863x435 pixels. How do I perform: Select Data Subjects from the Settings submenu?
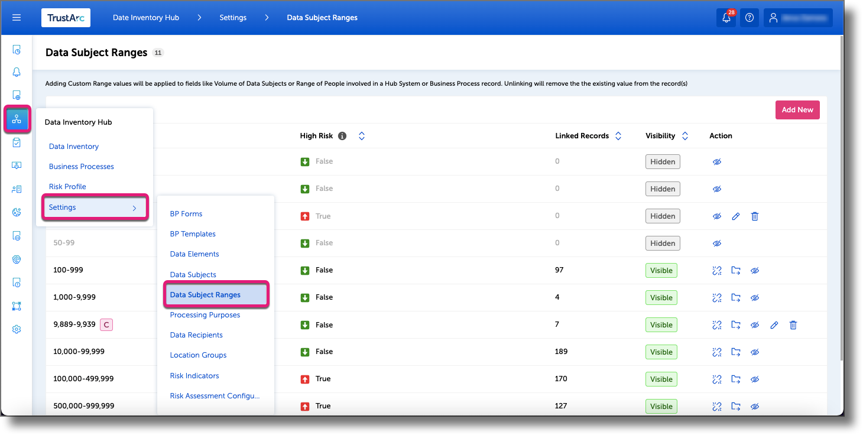pyautogui.click(x=194, y=274)
